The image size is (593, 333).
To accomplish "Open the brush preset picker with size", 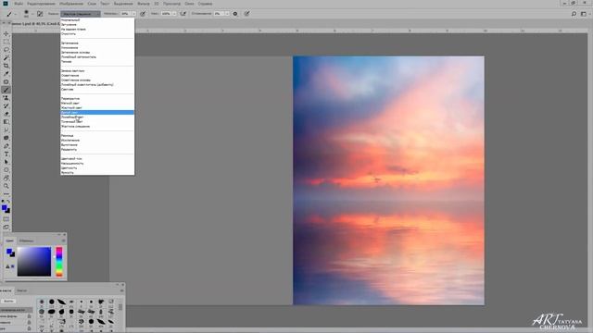I will [27, 14].
